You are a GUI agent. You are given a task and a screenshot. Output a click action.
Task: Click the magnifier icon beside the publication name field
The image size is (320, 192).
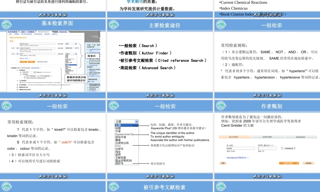pyautogui.click(x=78, y=48)
